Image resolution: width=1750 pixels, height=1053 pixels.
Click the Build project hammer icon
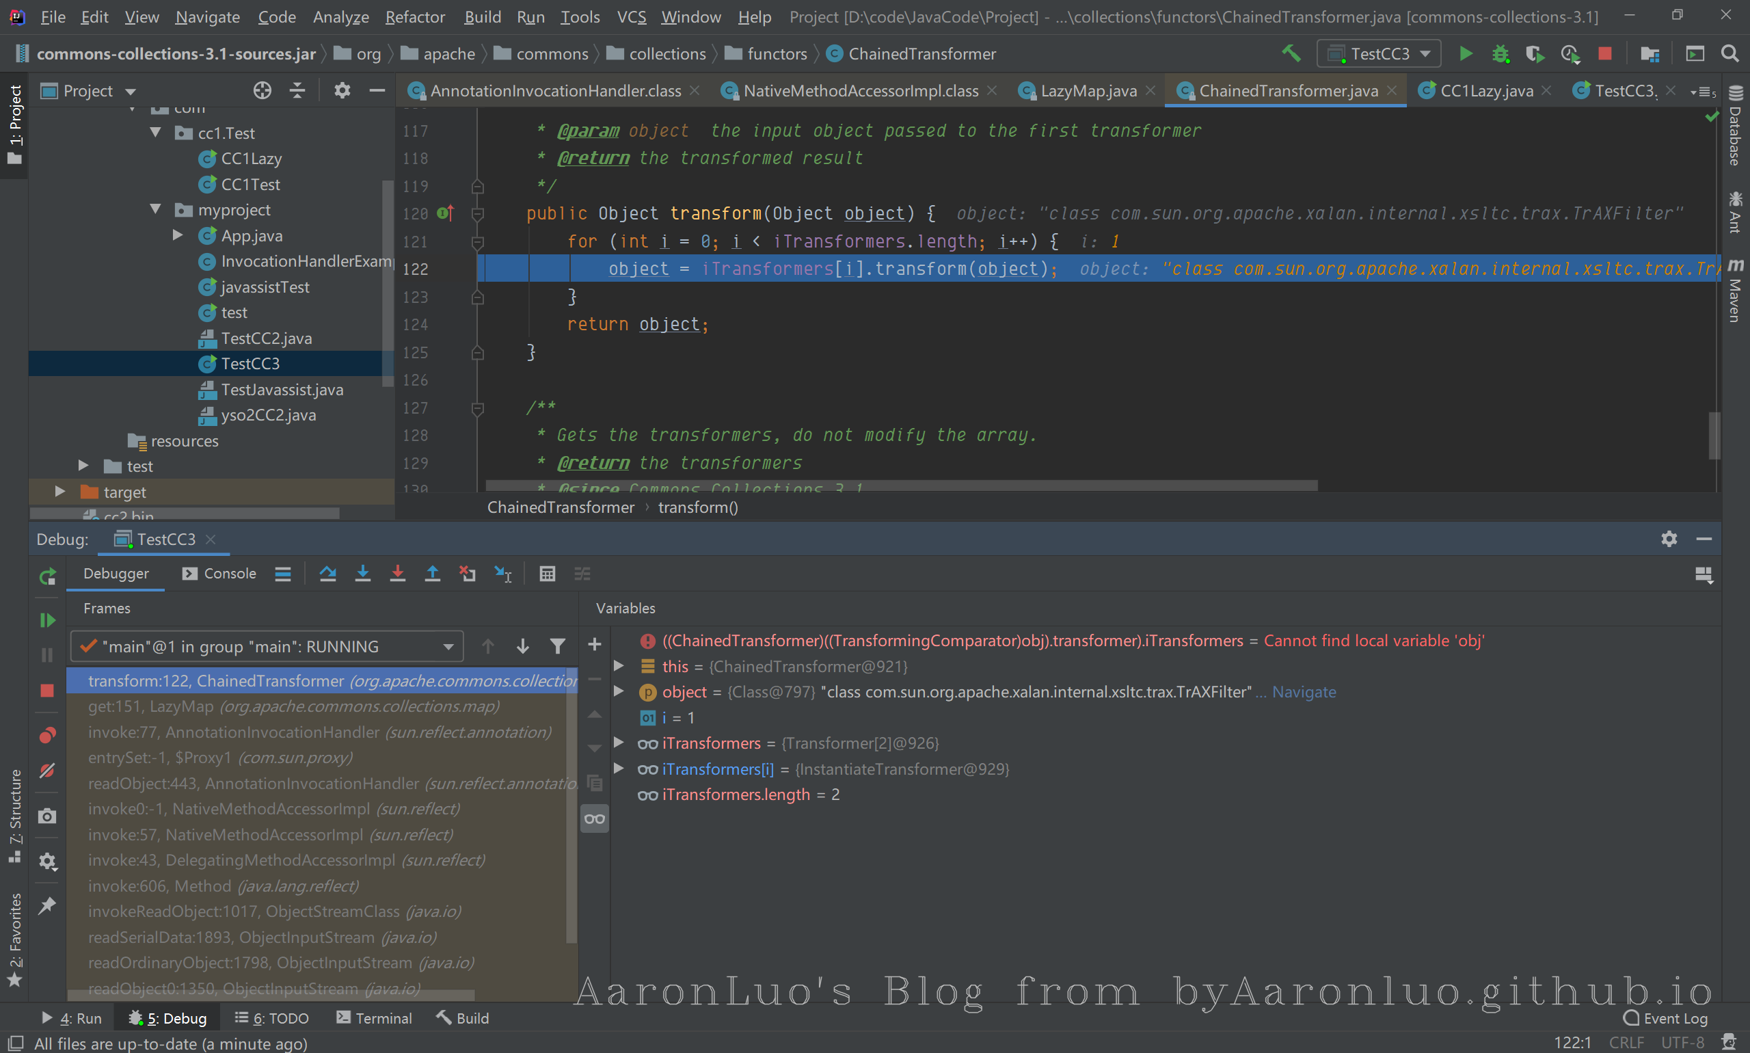click(x=1291, y=54)
